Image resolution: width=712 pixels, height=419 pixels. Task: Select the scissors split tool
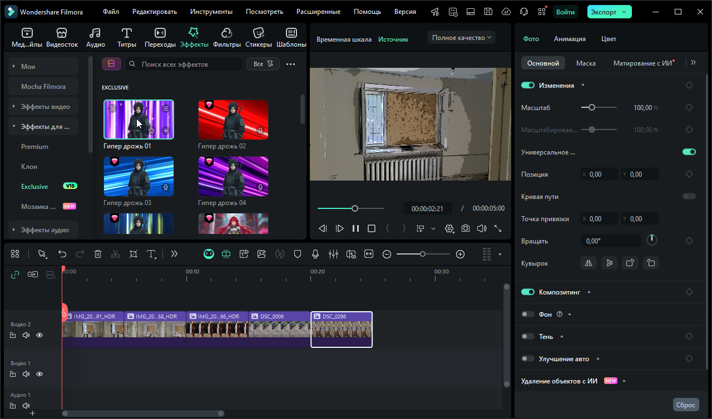pyautogui.click(x=115, y=254)
